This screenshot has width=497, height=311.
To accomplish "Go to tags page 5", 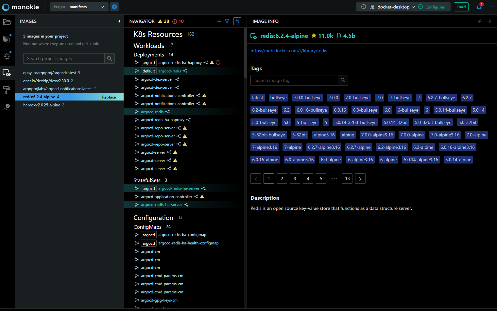I will [x=321, y=179].
